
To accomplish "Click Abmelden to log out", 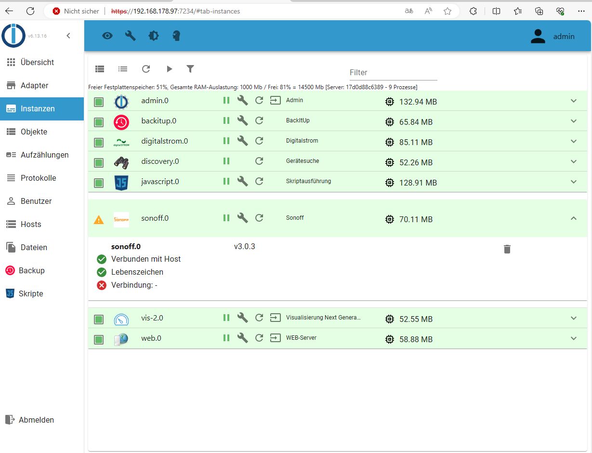I will pos(36,420).
